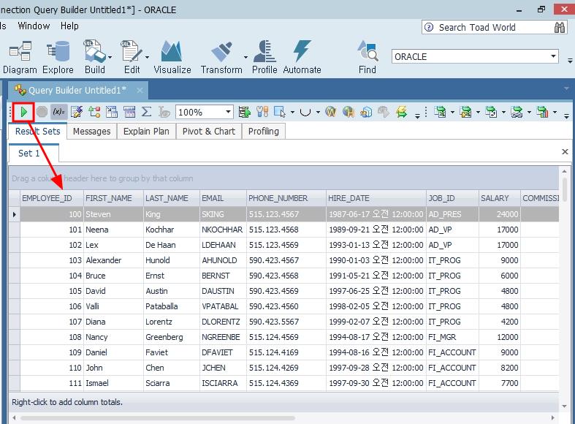Open the Messages tab

[92, 132]
